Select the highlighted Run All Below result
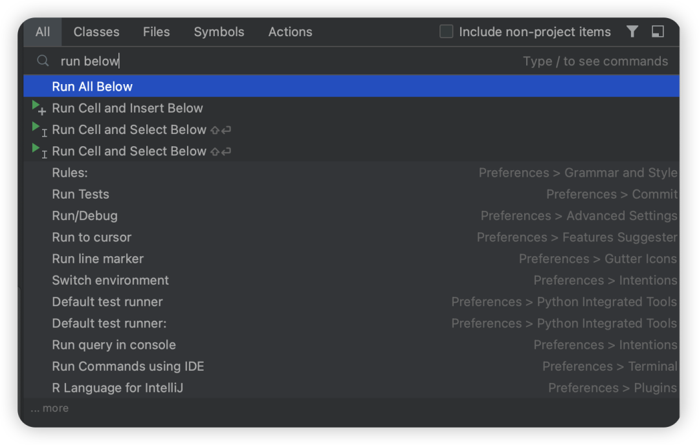699x445 pixels. [x=93, y=86]
